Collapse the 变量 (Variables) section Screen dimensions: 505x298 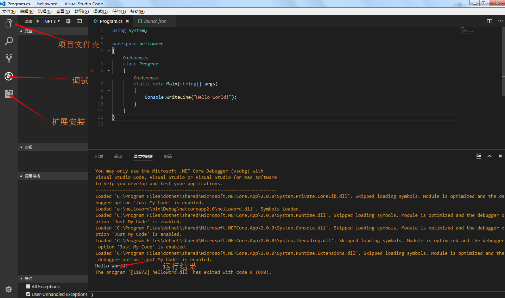click(53, 31)
